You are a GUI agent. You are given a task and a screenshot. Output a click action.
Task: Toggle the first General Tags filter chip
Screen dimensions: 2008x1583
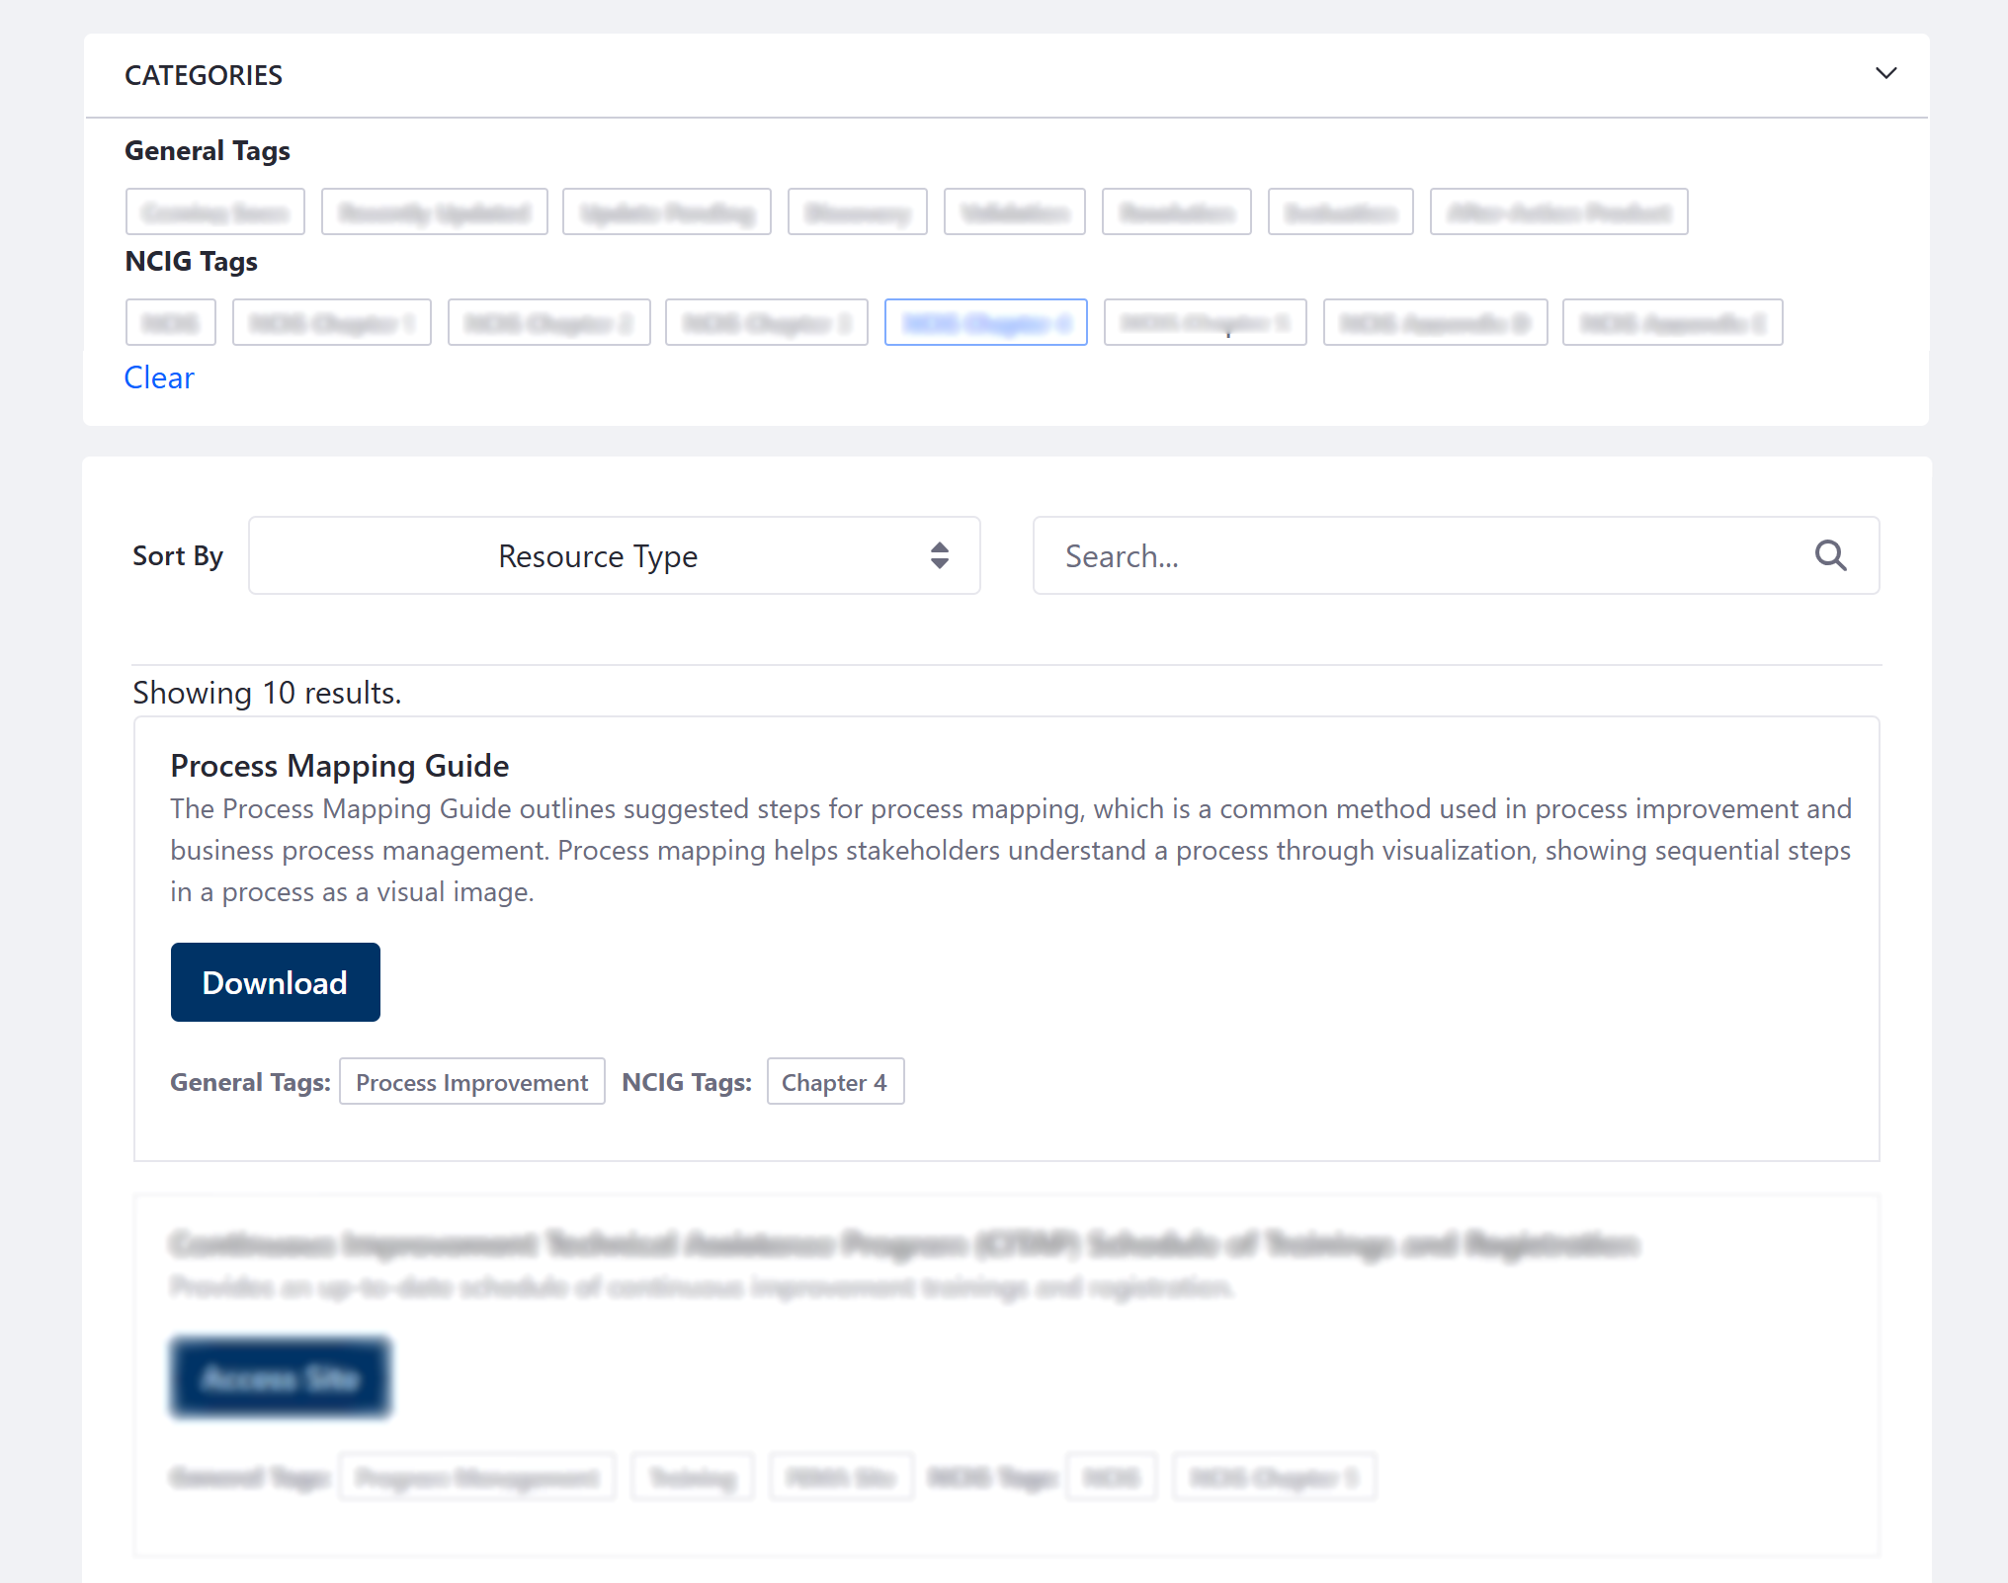[214, 210]
